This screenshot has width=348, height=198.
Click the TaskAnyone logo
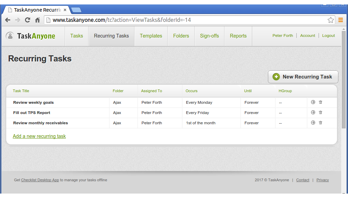pyautogui.click(x=31, y=36)
